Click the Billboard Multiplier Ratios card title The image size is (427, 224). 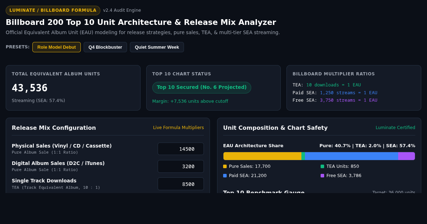(x=334, y=74)
